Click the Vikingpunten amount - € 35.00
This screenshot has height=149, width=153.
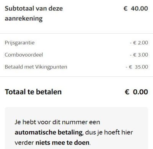137,67
